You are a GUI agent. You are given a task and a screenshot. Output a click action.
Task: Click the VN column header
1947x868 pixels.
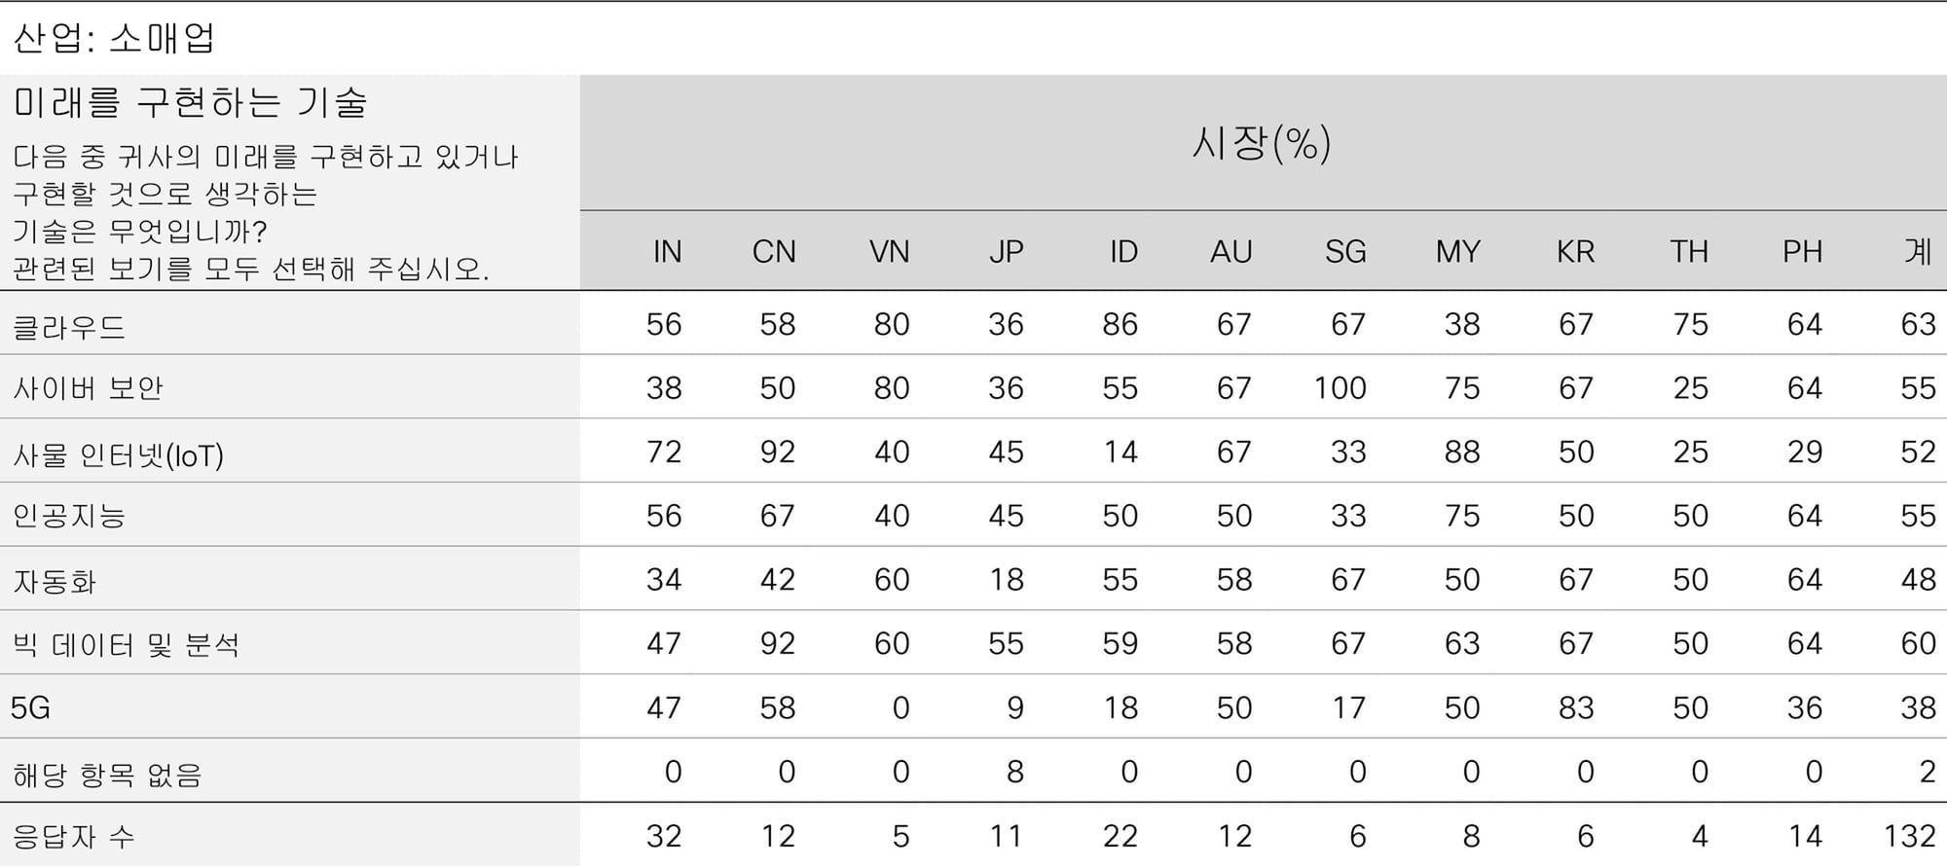point(889,252)
